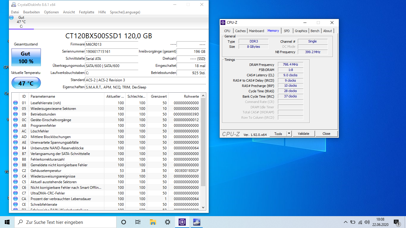Viewport: 406px width, 228px height.
Task: Open the Ansicht menu
Action: tap(69, 12)
